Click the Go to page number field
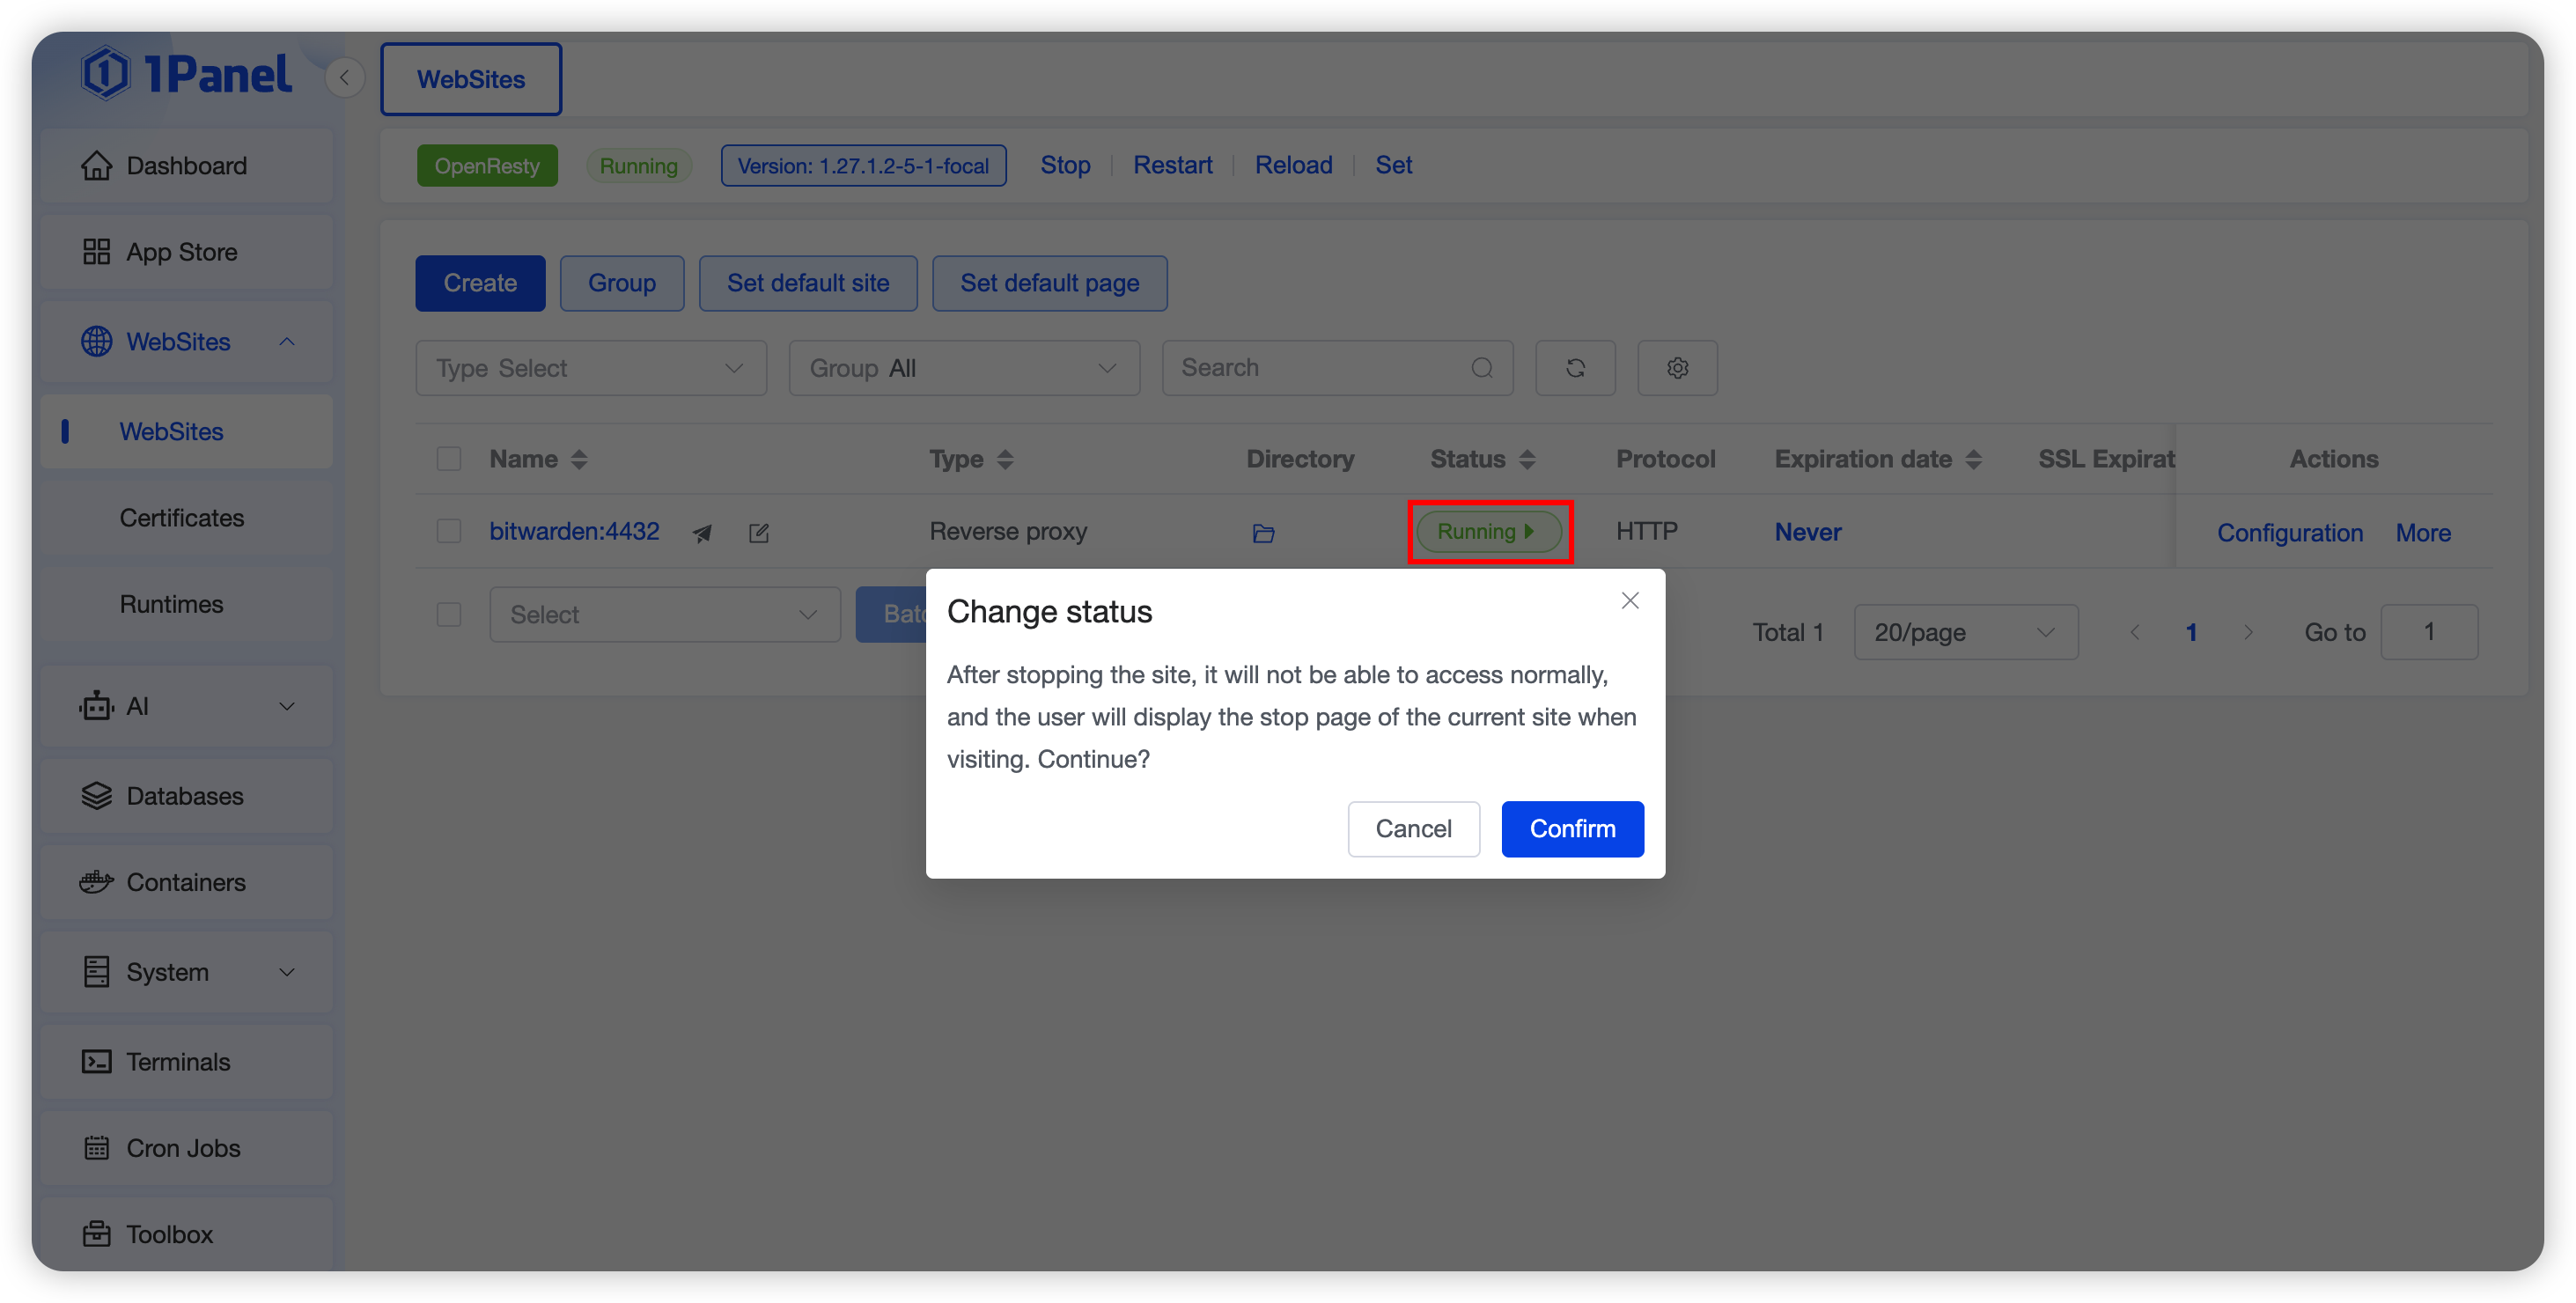2576x1303 pixels. [x=2428, y=632]
